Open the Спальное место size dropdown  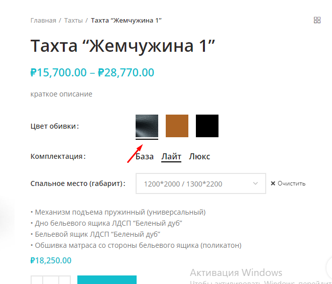pos(201,183)
